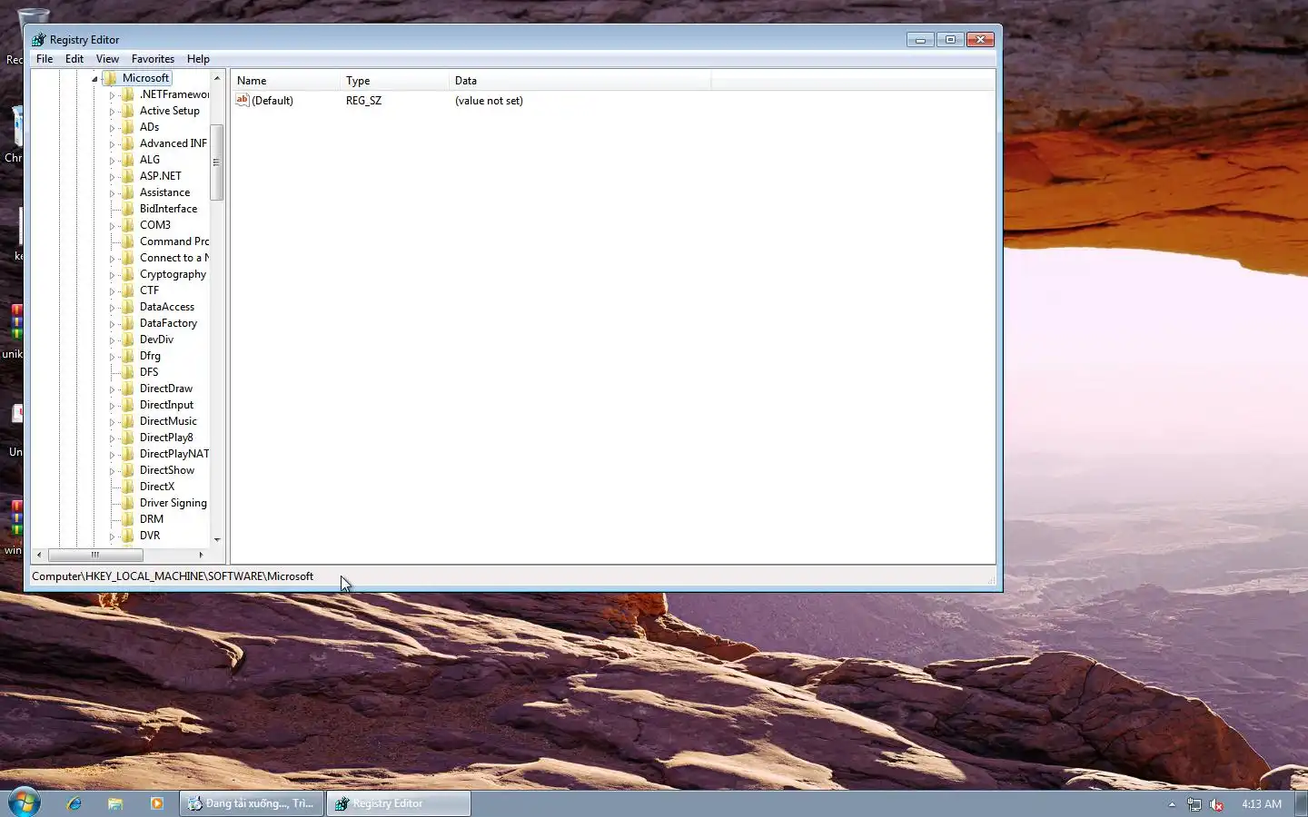Expand the ASP.NET key arrow
Viewport: 1308px width, 817px height.
click(112, 177)
